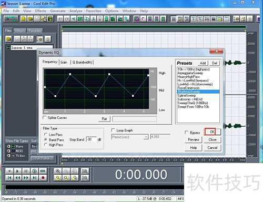Click the Flat button under the graph
The image size is (263, 202).
click(x=105, y=119)
